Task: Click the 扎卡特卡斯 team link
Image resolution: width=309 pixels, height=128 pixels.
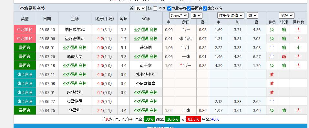Action: pos(146,74)
